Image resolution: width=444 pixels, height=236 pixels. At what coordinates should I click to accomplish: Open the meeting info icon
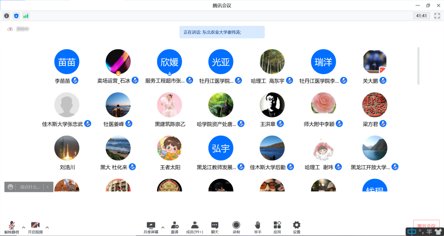click(7, 16)
